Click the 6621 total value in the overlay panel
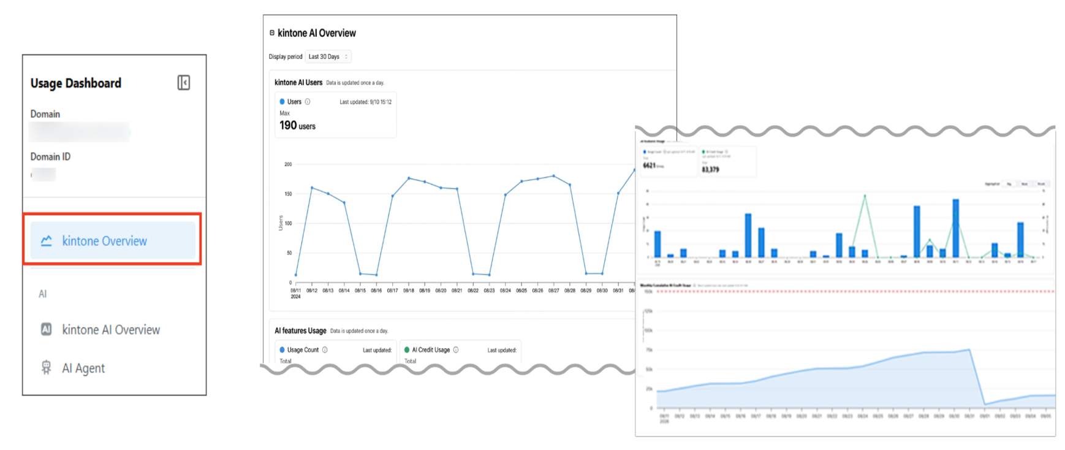 tap(650, 165)
